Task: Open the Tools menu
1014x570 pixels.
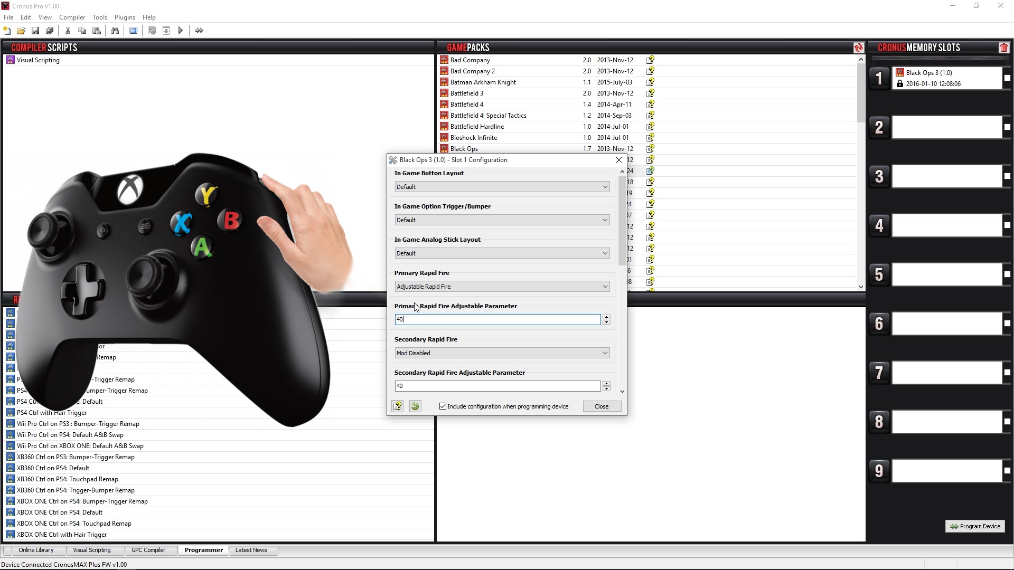Action: click(100, 17)
